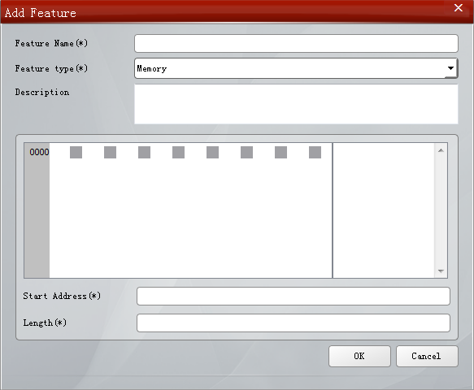Close the Add Feature dialog

pyautogui.click(x=459, y=7)
